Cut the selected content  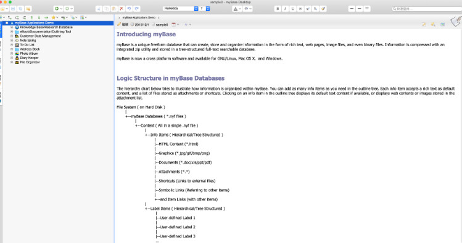(99, 9)
